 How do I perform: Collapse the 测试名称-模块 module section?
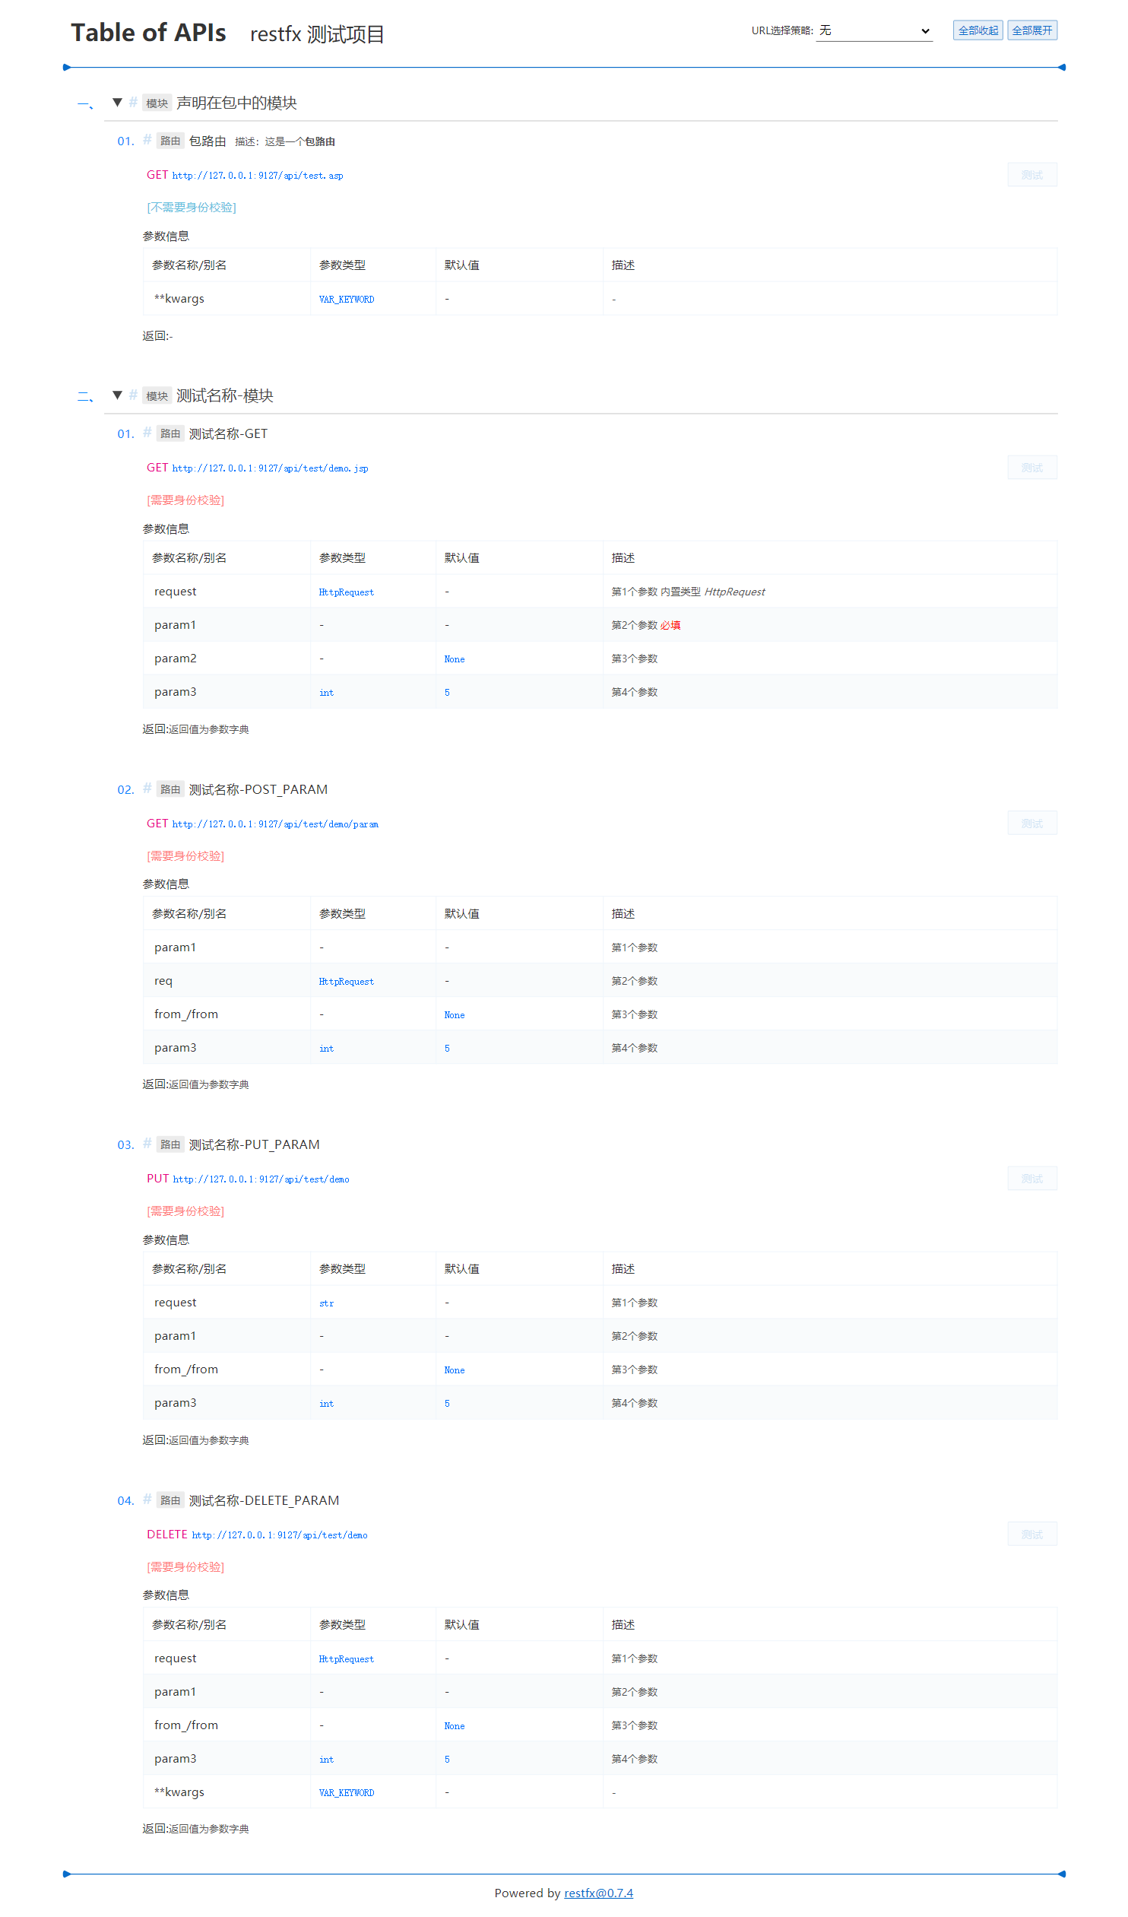pos(117,395)
